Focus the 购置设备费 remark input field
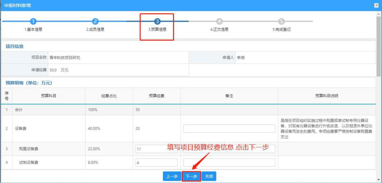Screen dimensions: 382x183 (x=229, y=149)
